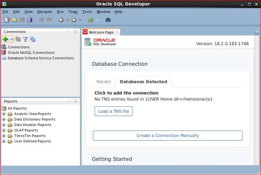
Task: Click the Forward navigation arrow icon
Action: pyautogui.click(x=74, y=20)
